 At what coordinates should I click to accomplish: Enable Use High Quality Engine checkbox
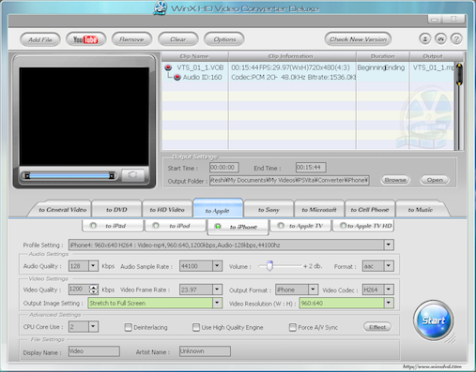click(196, 327)
